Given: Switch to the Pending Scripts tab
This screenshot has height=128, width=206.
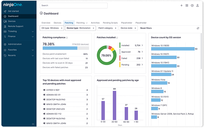Looking at the screenshot, I should coord(110,23).
